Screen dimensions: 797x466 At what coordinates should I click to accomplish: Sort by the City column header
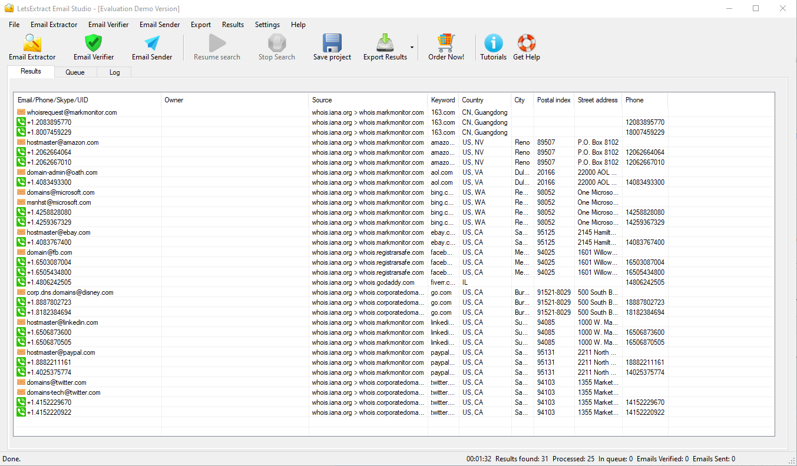tap(522, 100)
